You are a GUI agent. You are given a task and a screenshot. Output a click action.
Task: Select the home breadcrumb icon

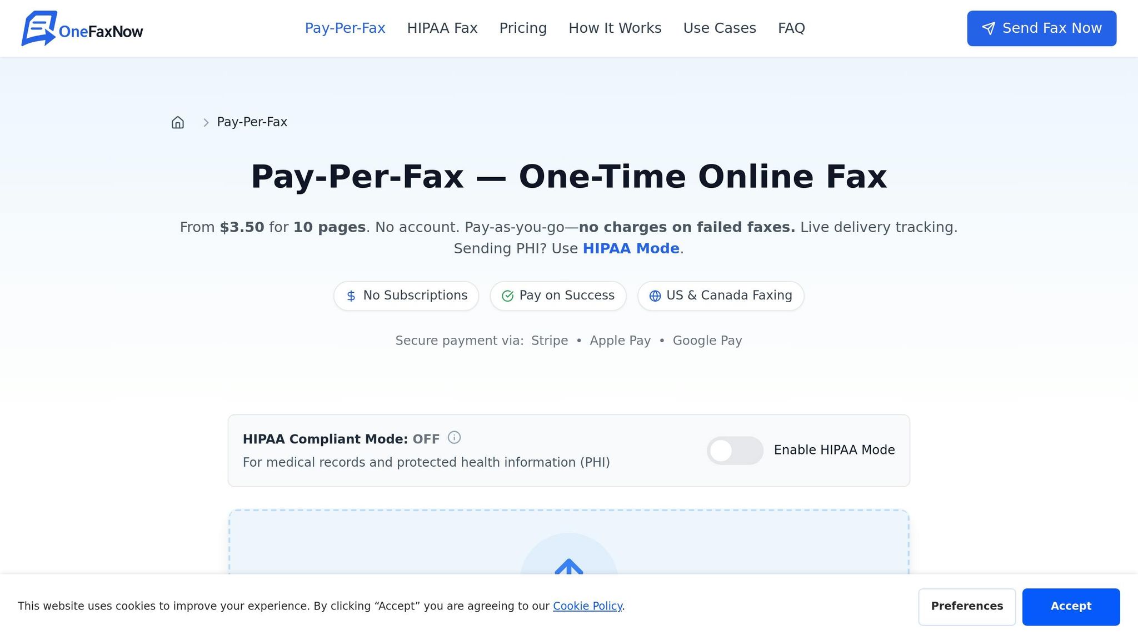coord(177,122)
